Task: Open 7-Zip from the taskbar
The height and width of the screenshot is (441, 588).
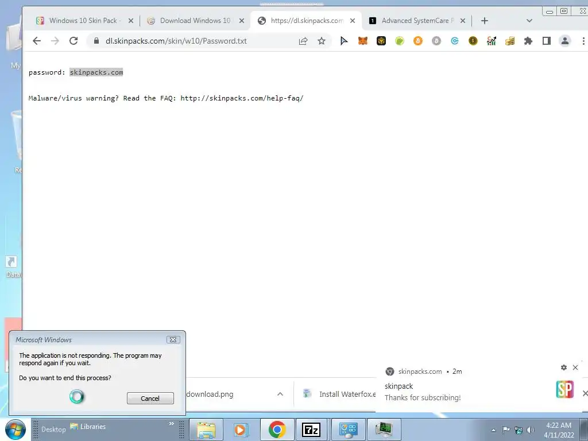Action: point(311,430)
